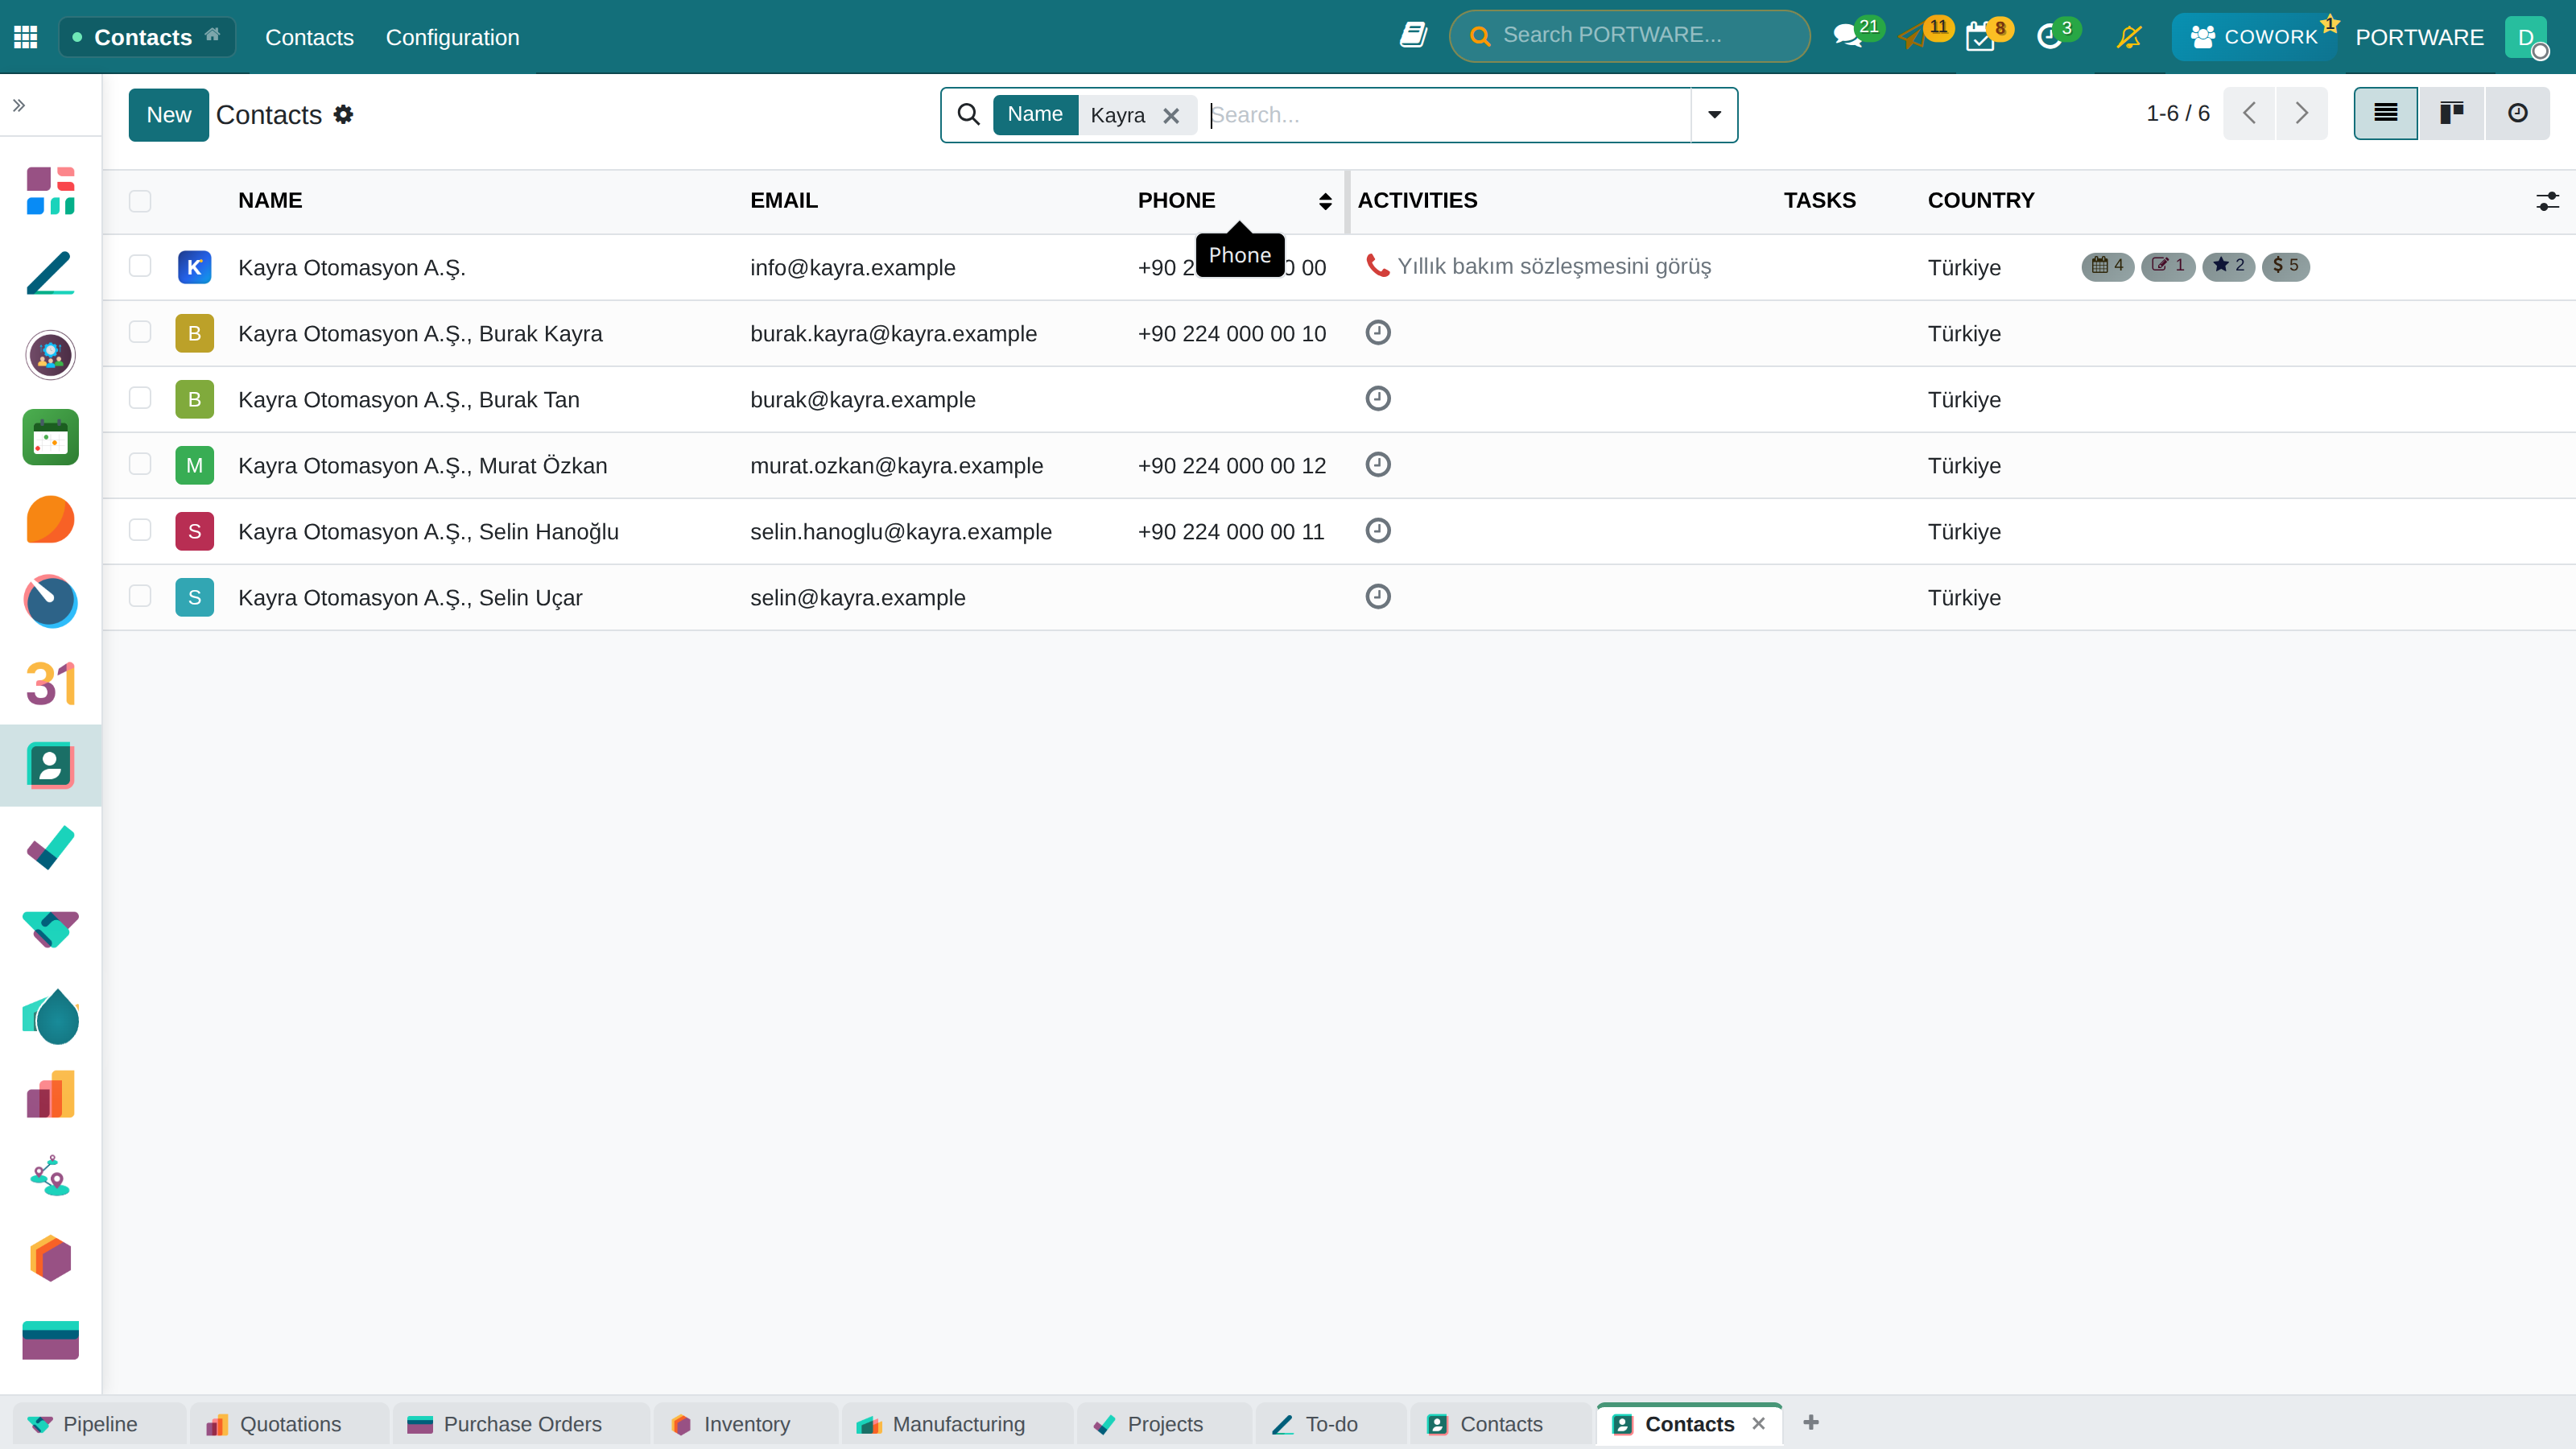This screenshot has height=1449, width=2576.
Task: Switch to the Manufacturing bottom tab
Action: pos(957,1424)
